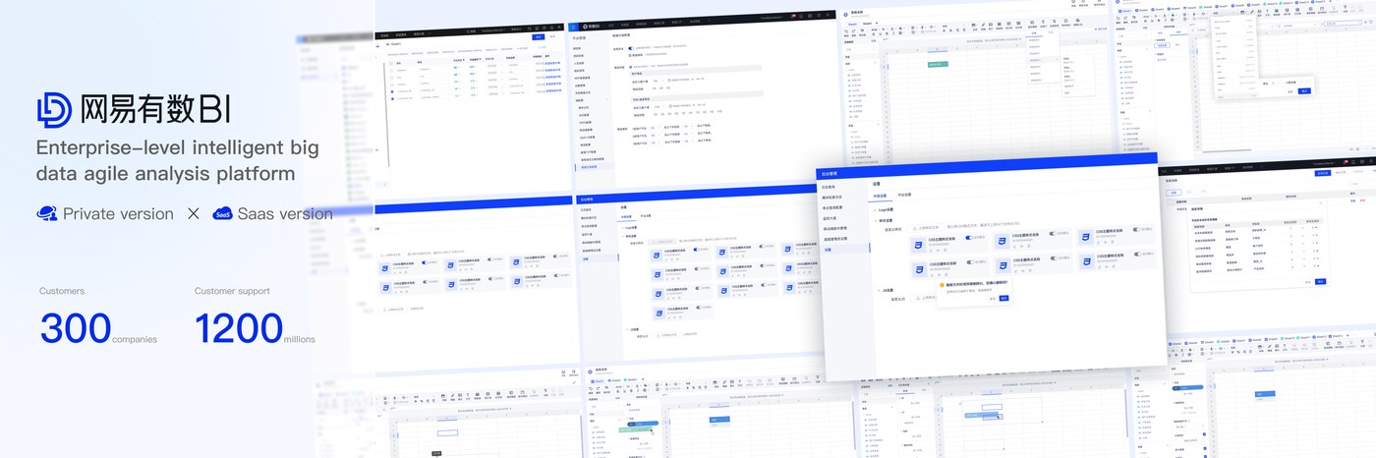Click the plus icon beside Sheet1
1376x458 pixels.
(377, 46)
